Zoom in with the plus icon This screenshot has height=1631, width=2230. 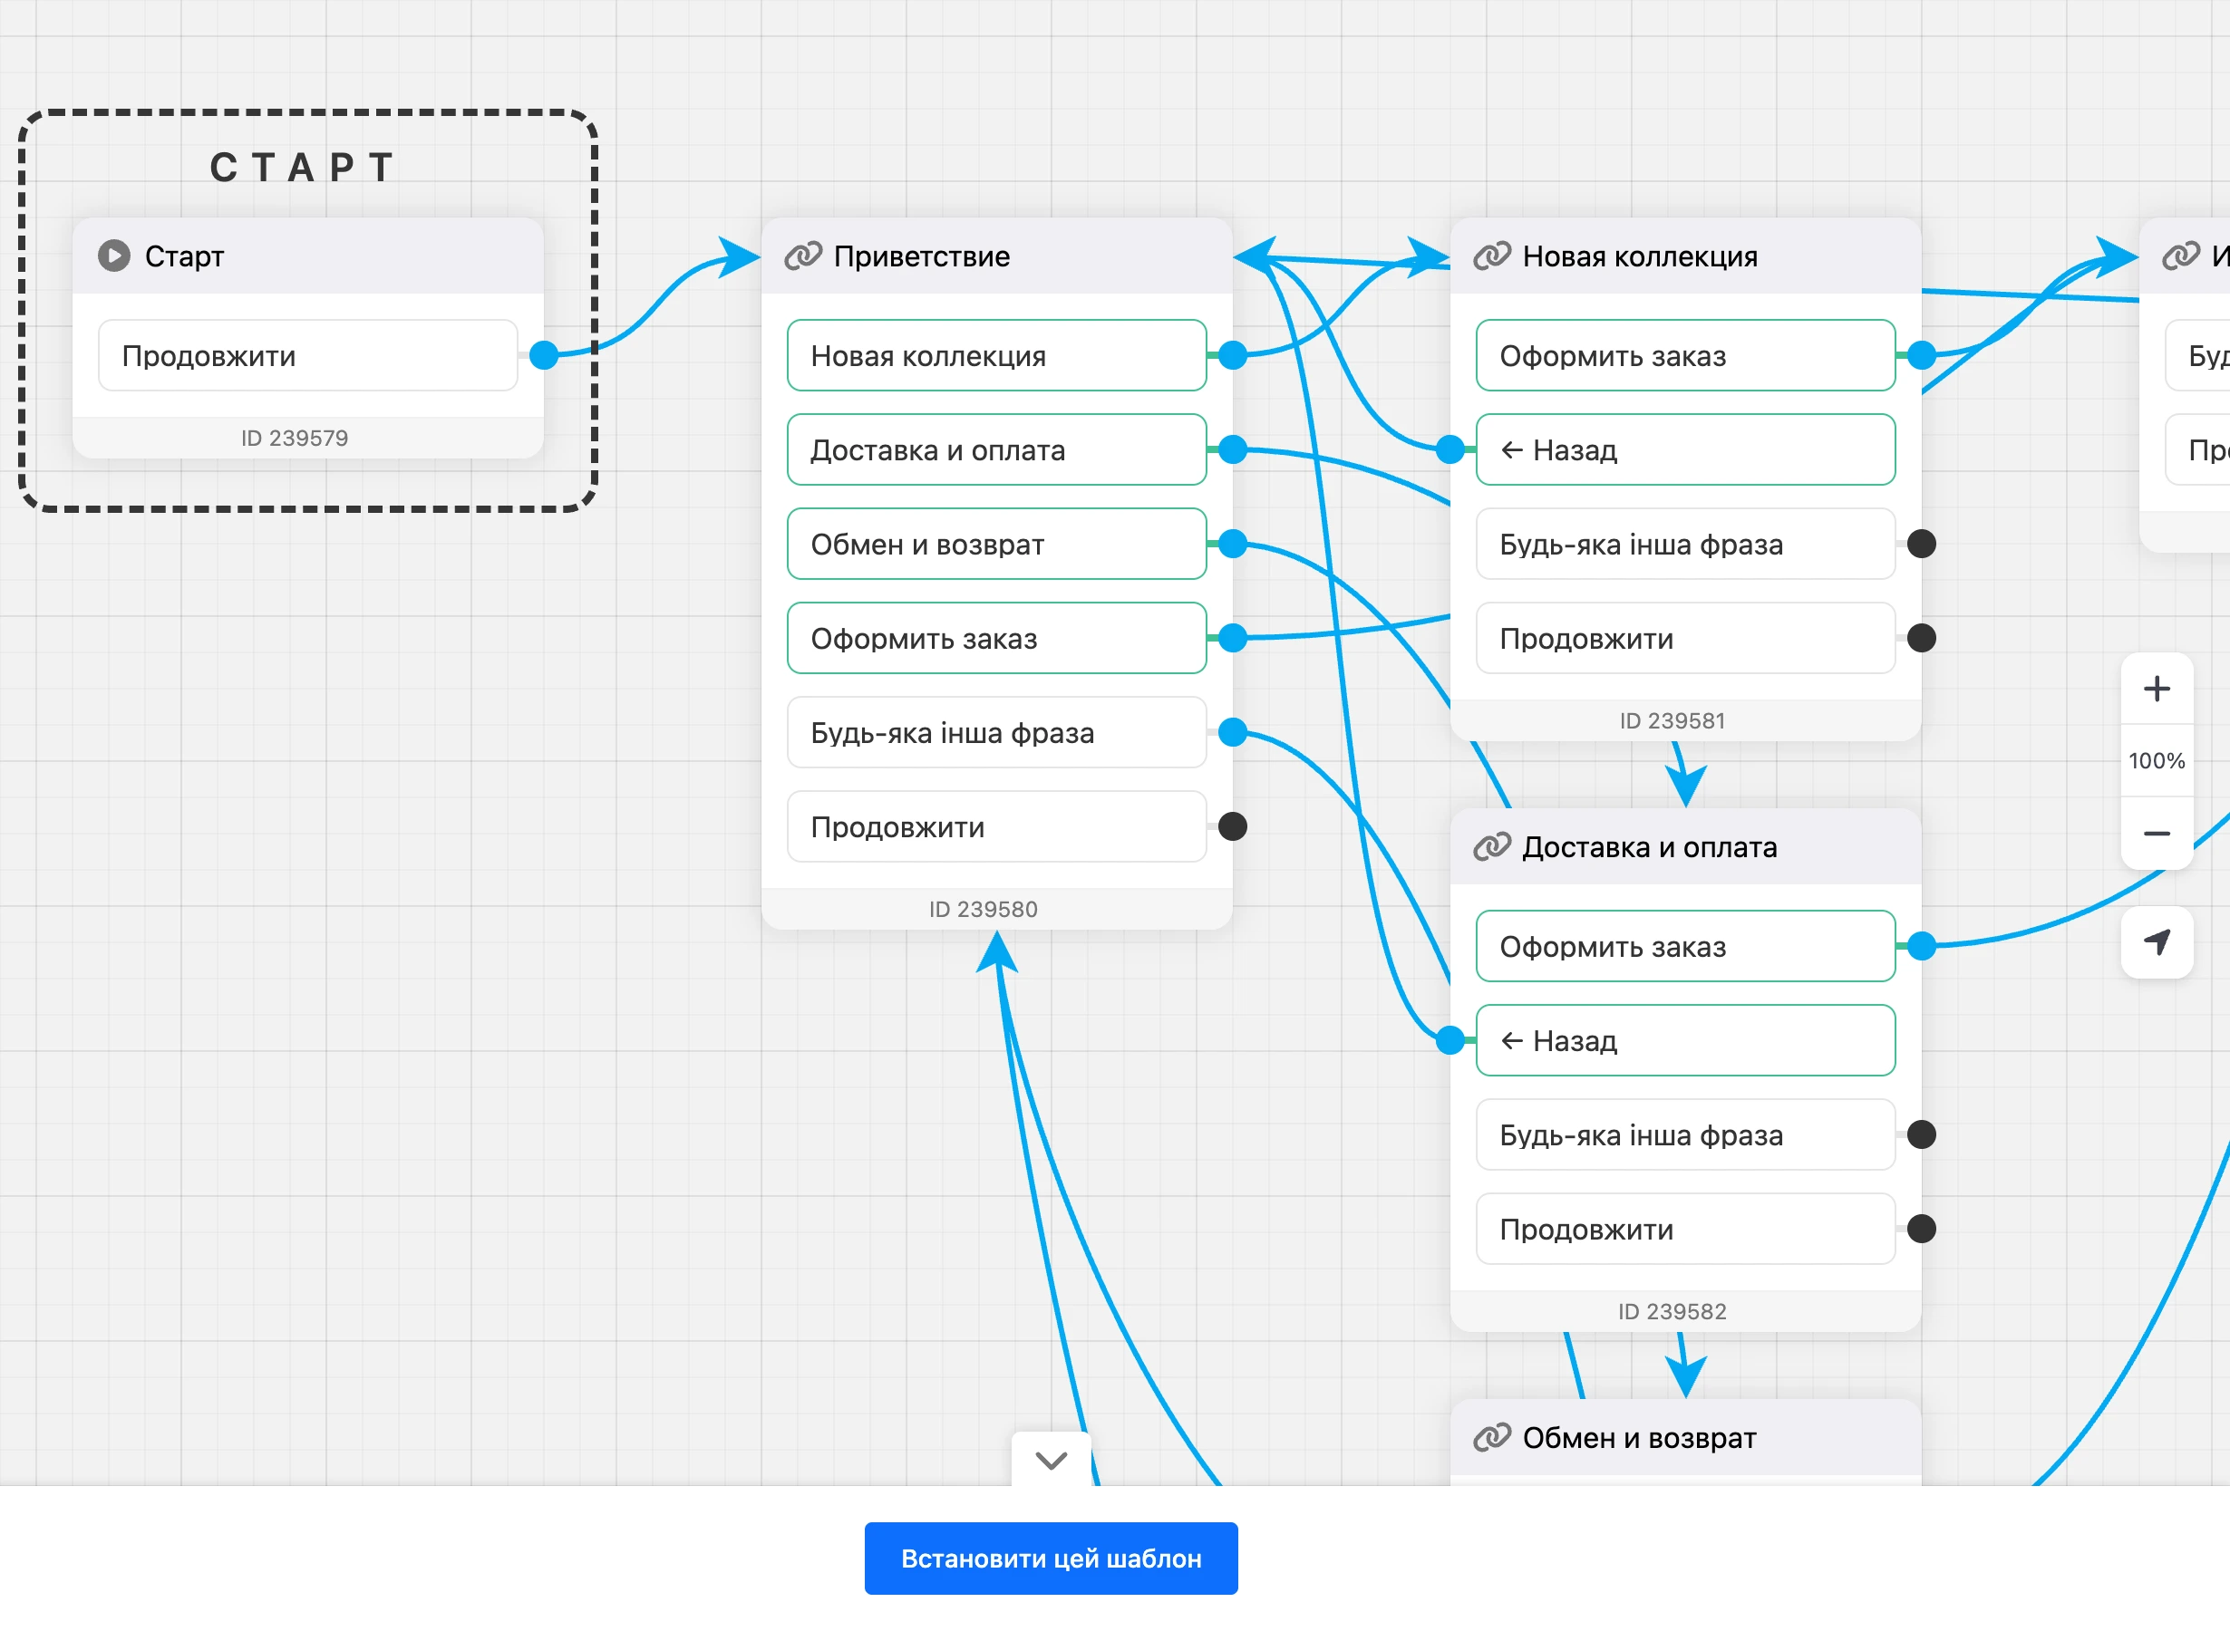(x=2156, y=688)
